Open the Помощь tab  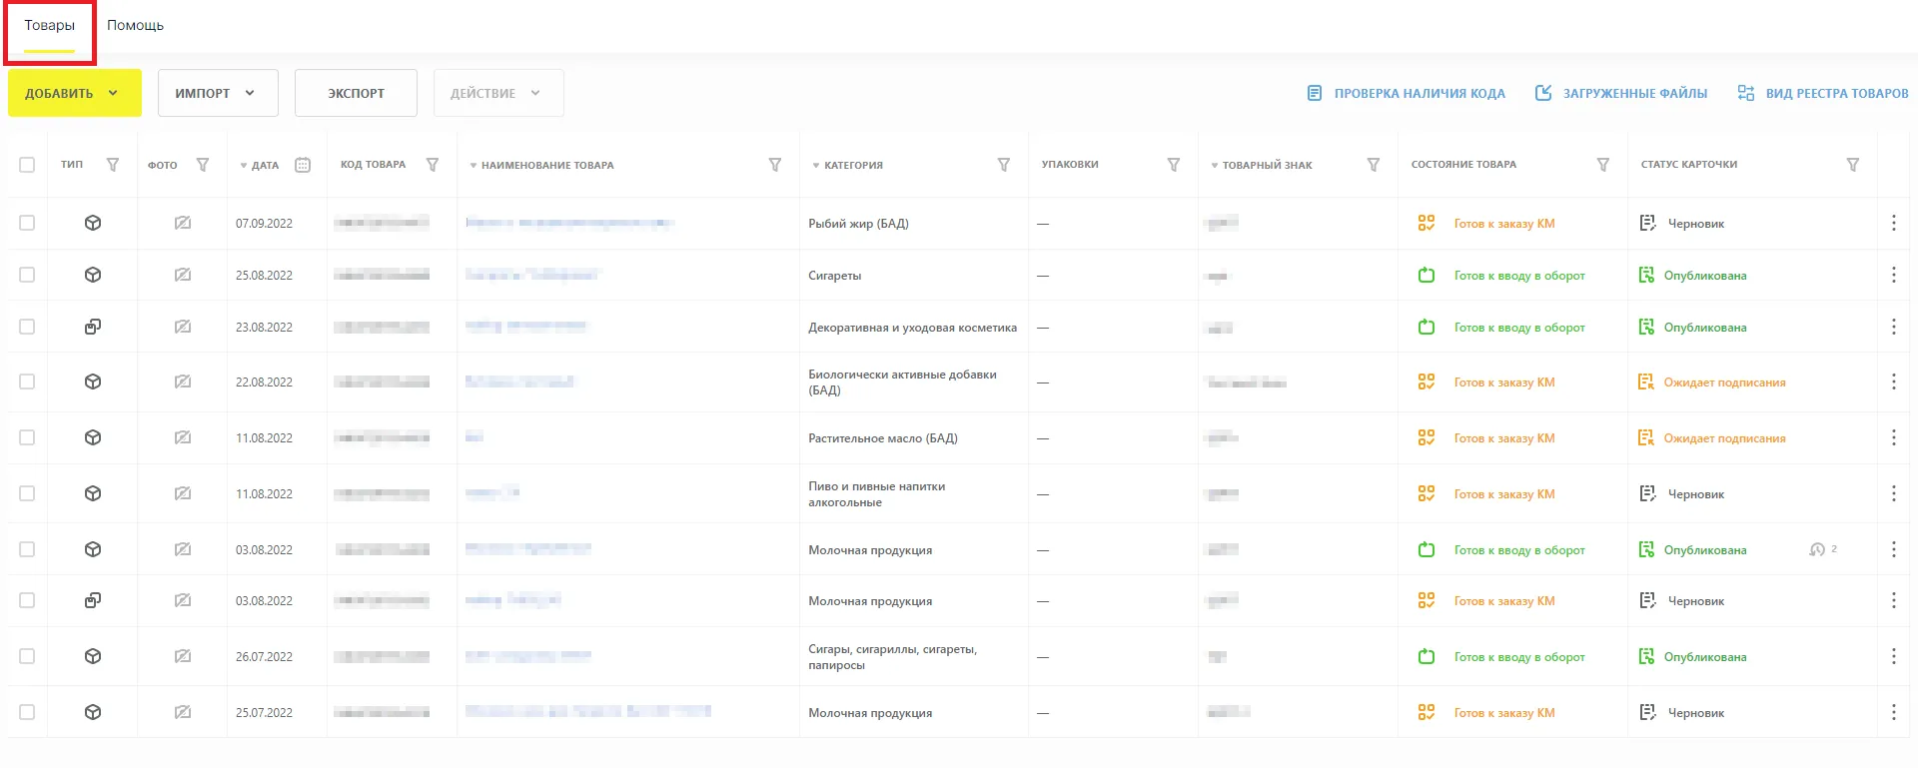pyautogui.click(x=135, y=26)
